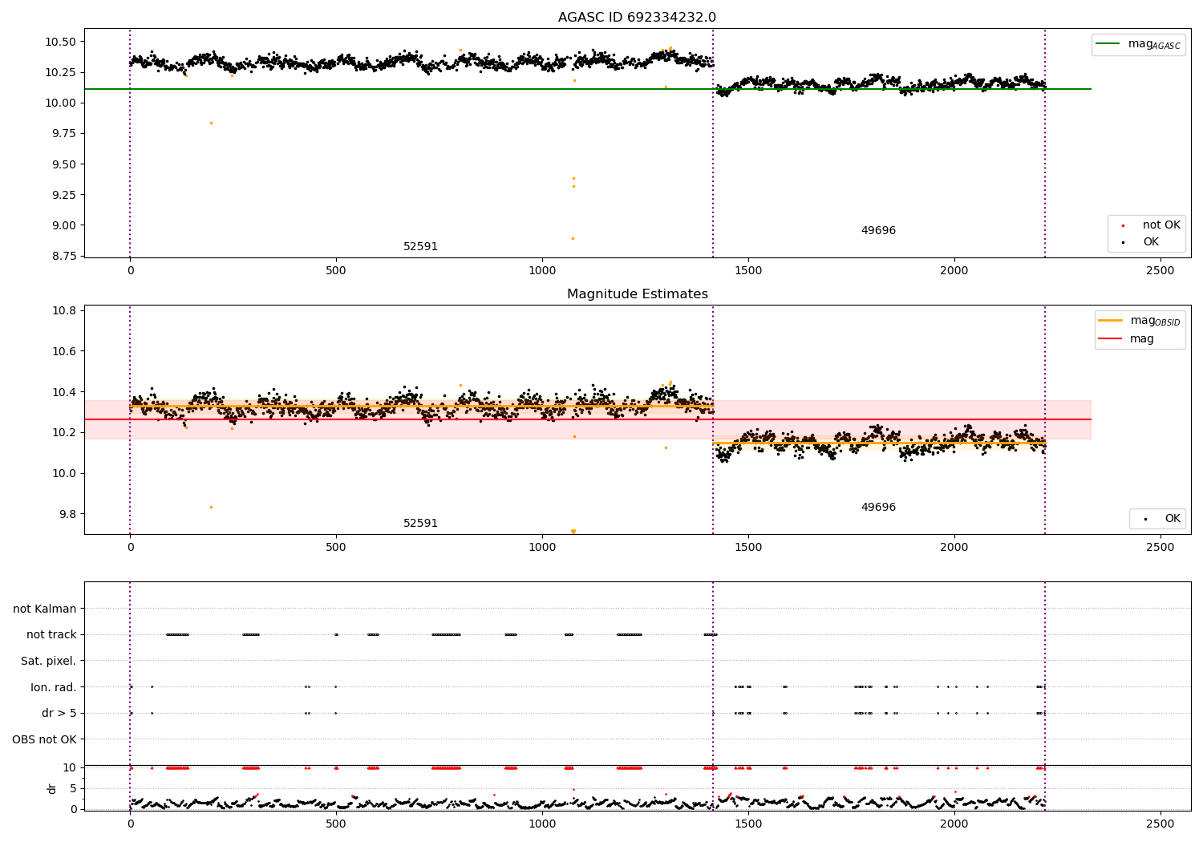Click the 10.8 tick label on the middle plot

[x=64, y=311]
